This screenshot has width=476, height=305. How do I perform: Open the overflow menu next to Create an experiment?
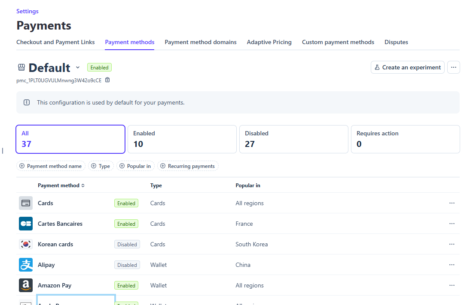pyautogui.click(x=454, y=67)
